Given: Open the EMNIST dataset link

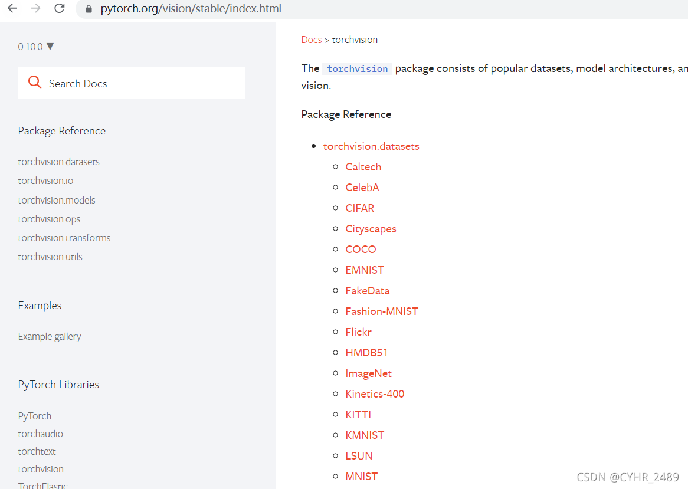Looking at the screenshot, I should [365, 270].
